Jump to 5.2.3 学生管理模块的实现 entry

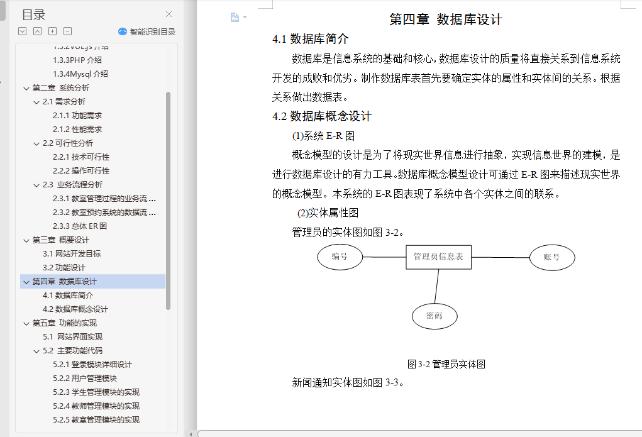point(96,392)
